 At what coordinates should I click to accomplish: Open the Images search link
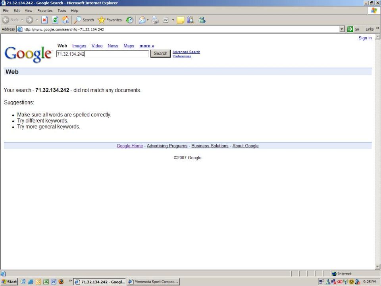click(x=79, y=46)
